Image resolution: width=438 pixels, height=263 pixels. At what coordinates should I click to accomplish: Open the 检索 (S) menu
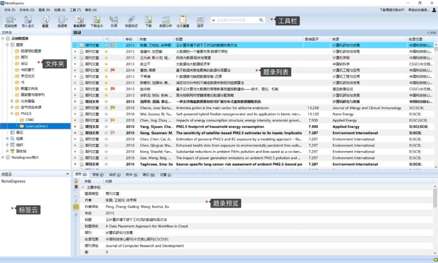[x=60, y=10]
